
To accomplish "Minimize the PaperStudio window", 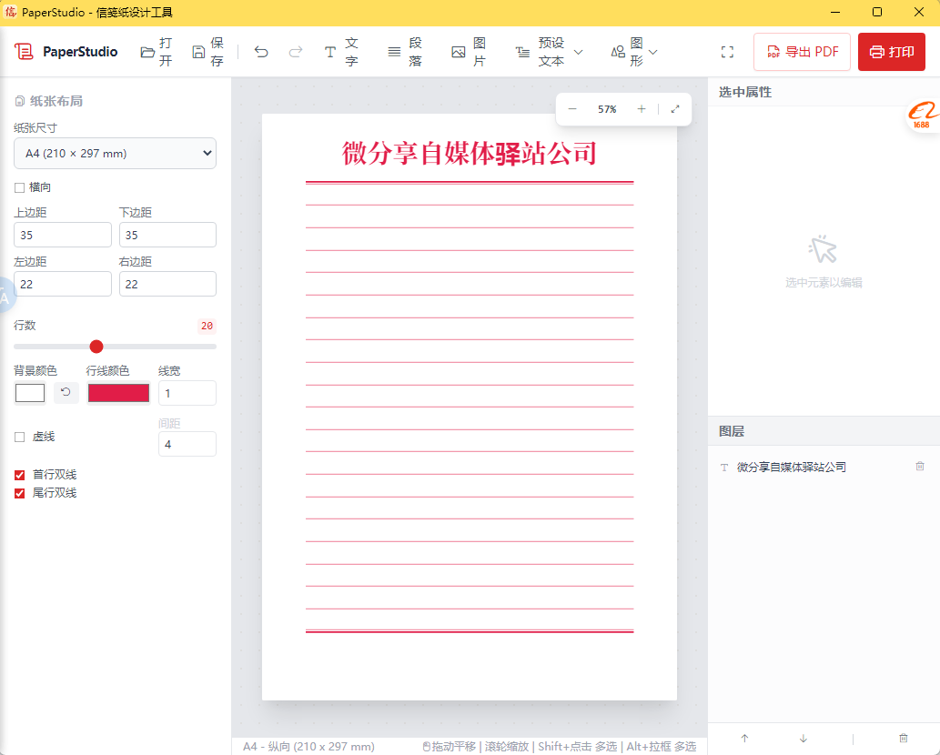I will coord(835,12).
